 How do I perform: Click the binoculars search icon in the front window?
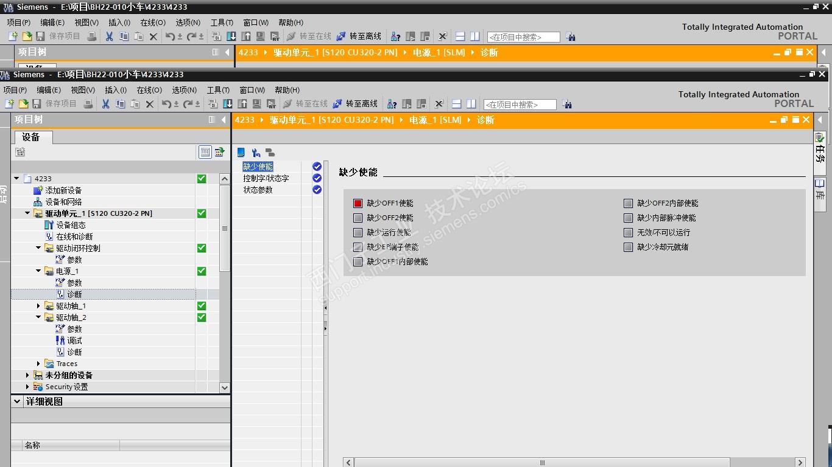point(567,104)
